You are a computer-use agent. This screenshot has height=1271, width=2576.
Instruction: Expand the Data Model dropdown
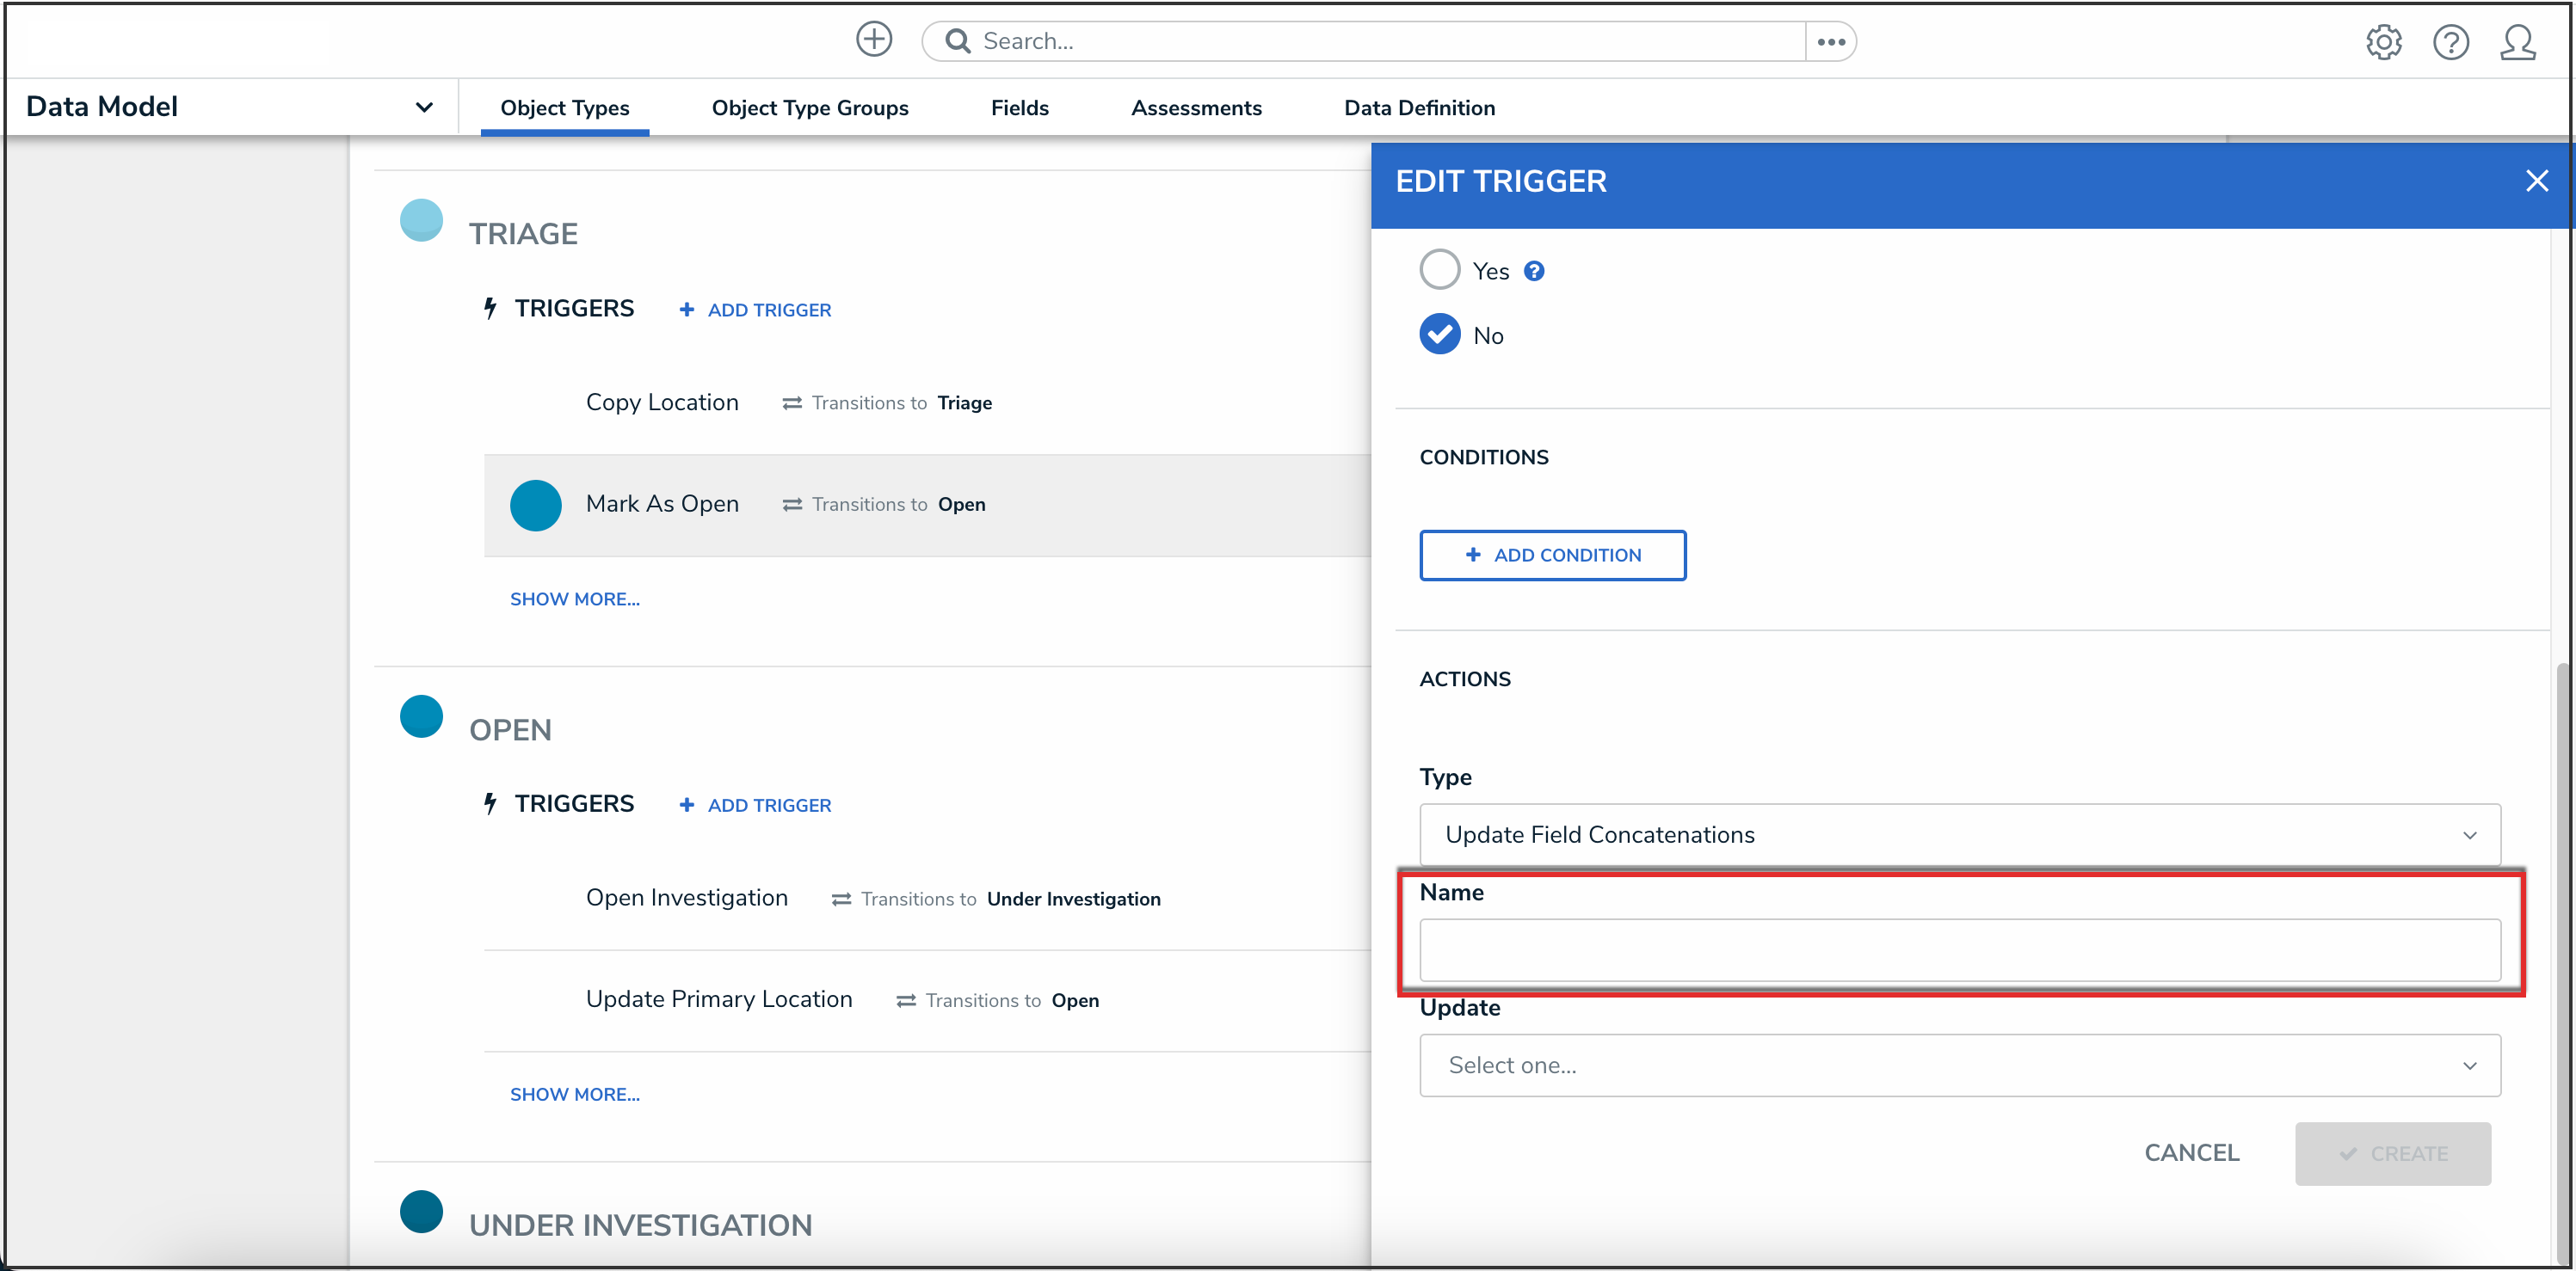click(423, 107)
